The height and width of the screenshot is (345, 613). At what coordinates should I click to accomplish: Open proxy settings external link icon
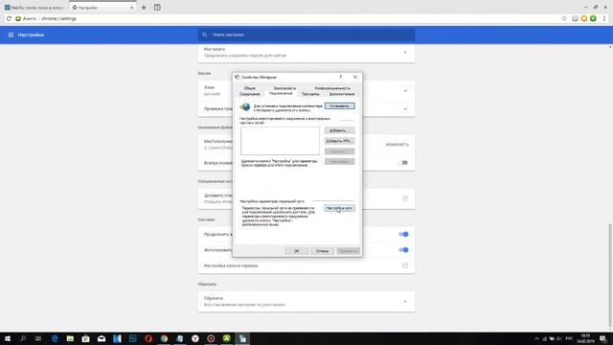click(x=405, y=265)
